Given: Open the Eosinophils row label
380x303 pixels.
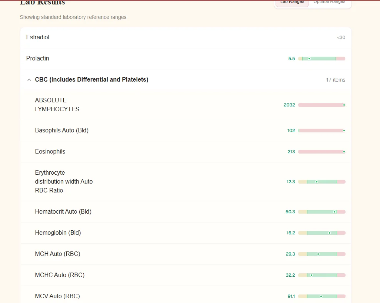Looking at the screenshot, I should [50, 152].
